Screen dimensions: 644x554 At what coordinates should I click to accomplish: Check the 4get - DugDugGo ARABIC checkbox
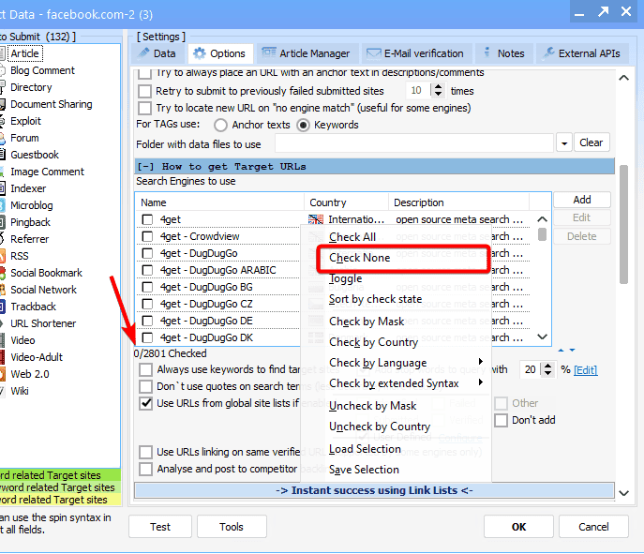point(147,270)
